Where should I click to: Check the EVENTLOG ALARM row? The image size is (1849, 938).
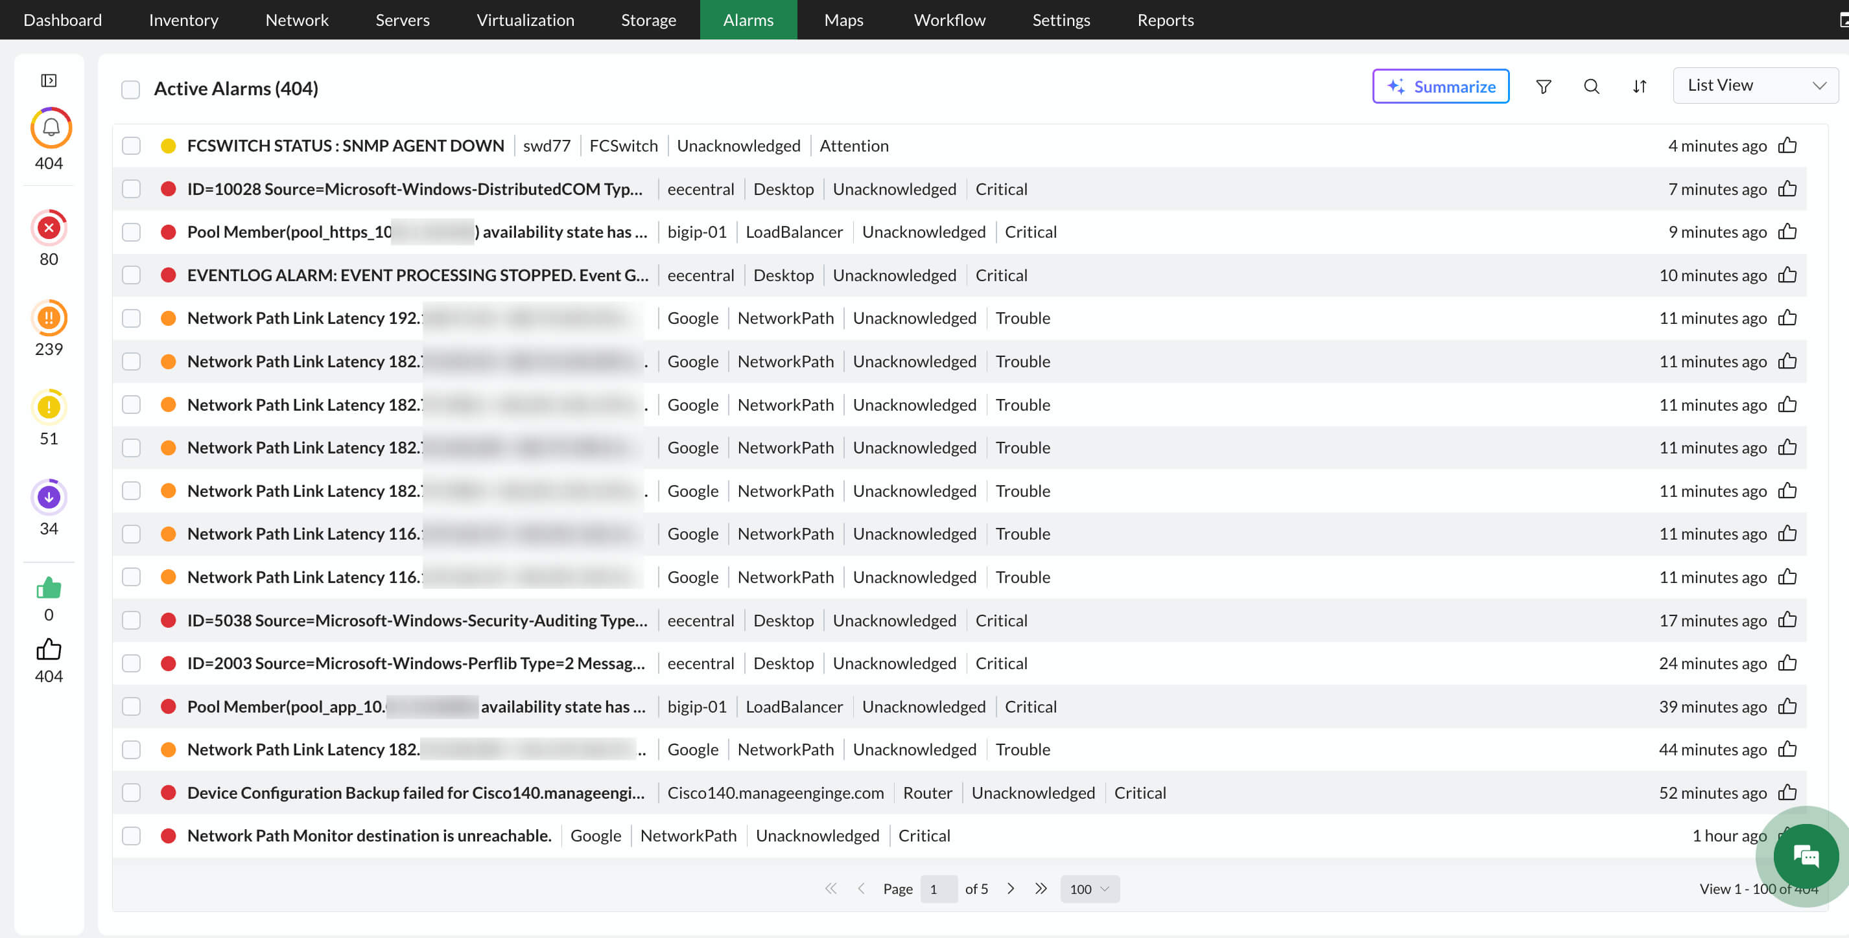[x=132, y=275]
